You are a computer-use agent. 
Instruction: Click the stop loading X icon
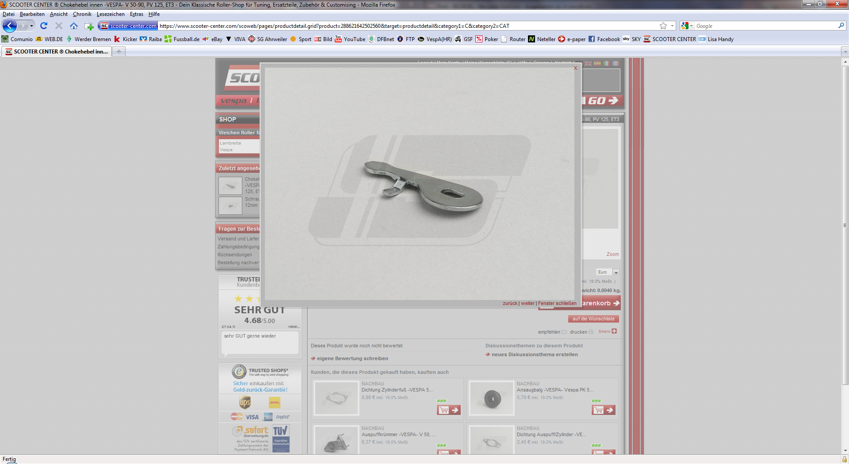59,26
